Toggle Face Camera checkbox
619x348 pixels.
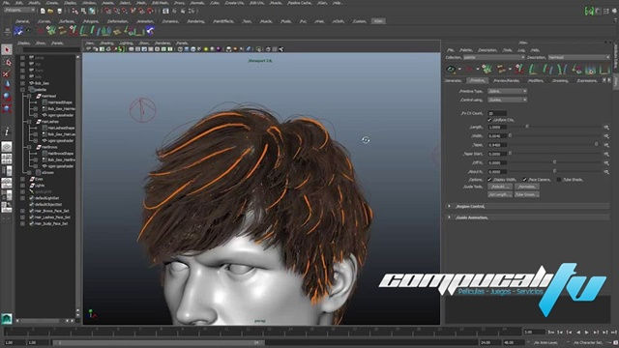click(524, 180)
